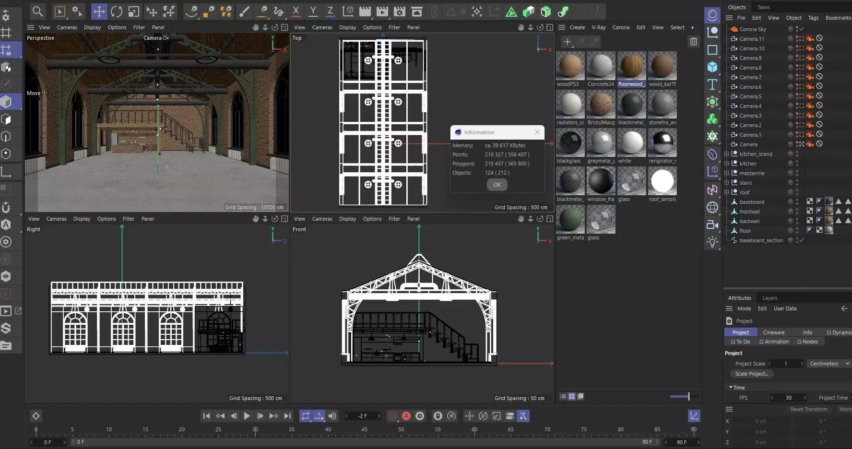Expand the kitchen object group
852x449 pixels.
tap(726, 164)
